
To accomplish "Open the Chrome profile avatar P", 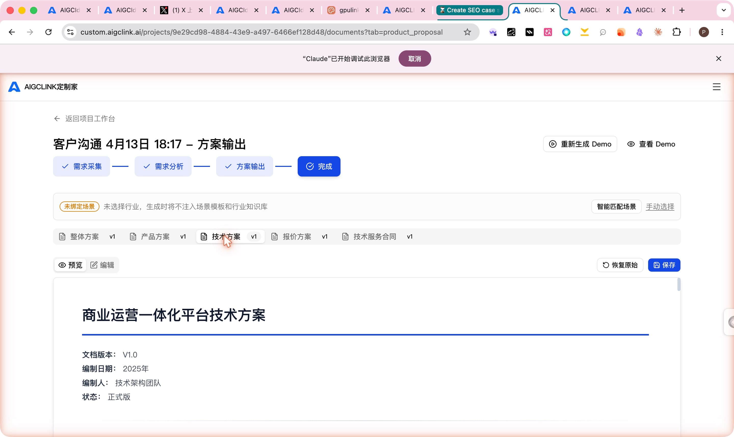I will pyautogui.click(x=704, y=32).
